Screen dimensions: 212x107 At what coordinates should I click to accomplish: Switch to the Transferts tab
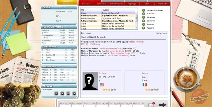click(162, 4)
